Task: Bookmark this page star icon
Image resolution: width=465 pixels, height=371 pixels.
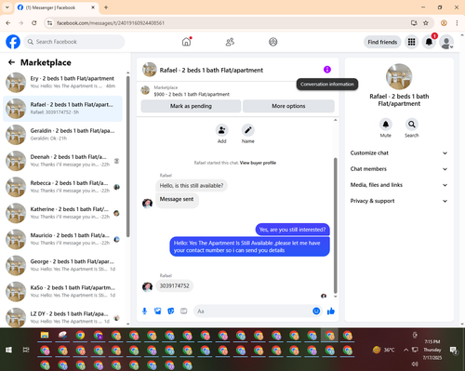Action: coord(426,23)
